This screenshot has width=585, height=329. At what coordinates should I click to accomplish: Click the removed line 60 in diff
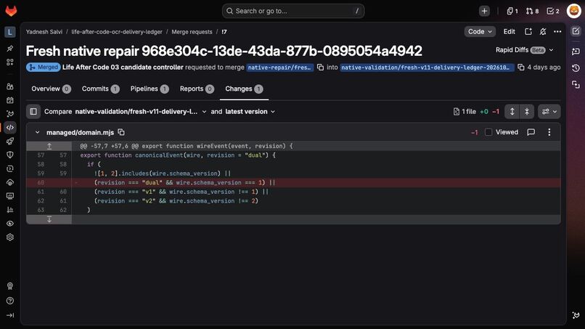(x=293, y=182)
